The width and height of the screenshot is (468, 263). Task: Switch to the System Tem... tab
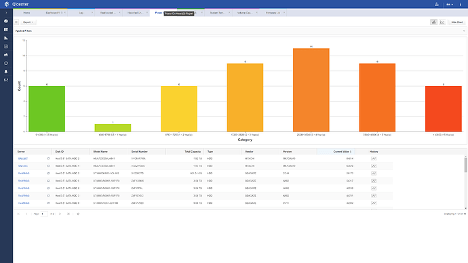coord(217,13)
